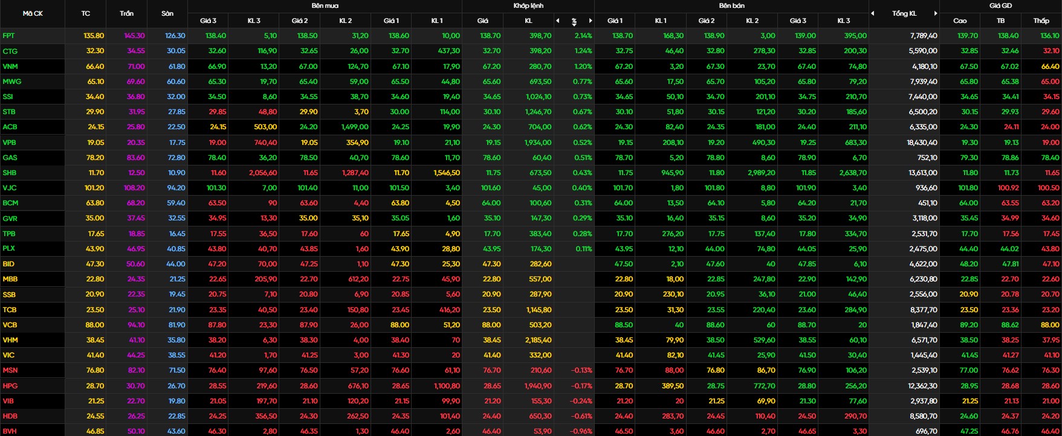The height and width of the screenshot is (436, 1062).
Task: Click the Tổng KL column header
Action: coord(904,13)
